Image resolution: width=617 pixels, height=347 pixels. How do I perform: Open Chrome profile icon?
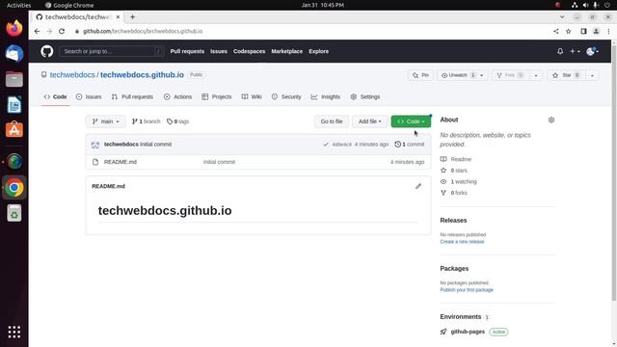(x=596, y=31)
